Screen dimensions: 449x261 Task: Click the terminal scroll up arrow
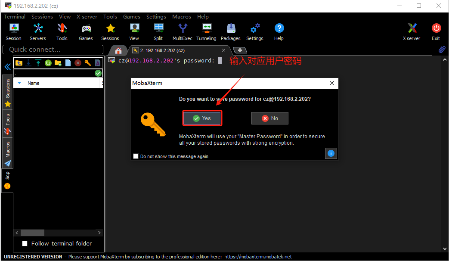pyautogui.click(x=445, y=59)
